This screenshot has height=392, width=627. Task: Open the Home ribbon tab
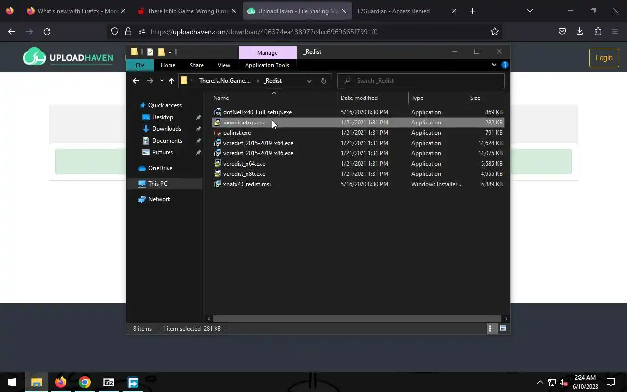pyautogui.click(x=168, y=65)
